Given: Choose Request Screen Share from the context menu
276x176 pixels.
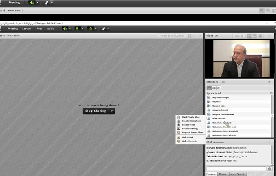Looking at the screenshot, I should coord(190,132).
